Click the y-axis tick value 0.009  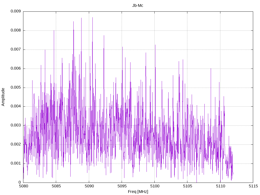[16, 11]
